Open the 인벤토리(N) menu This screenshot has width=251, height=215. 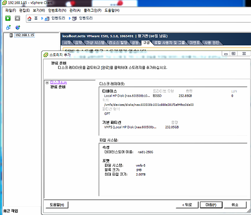57,10
